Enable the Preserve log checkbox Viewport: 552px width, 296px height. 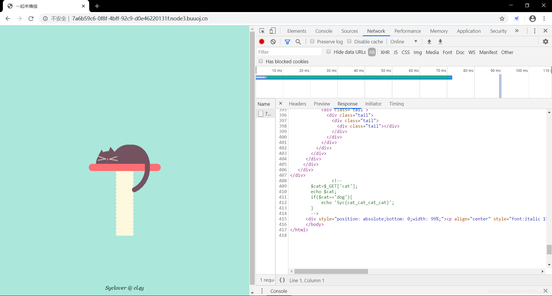click(312, 41)
